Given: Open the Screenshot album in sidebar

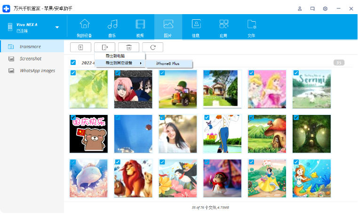Looking at the screenshot, I should click(31, 58).
